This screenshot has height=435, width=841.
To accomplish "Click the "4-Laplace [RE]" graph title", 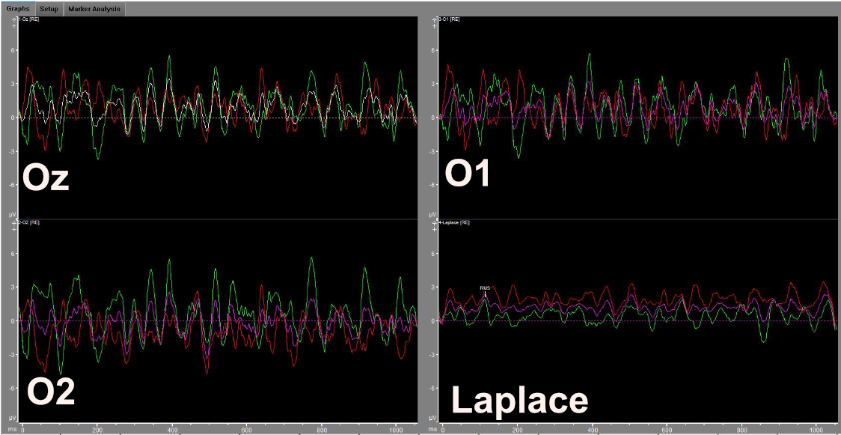I will [455, 222].
